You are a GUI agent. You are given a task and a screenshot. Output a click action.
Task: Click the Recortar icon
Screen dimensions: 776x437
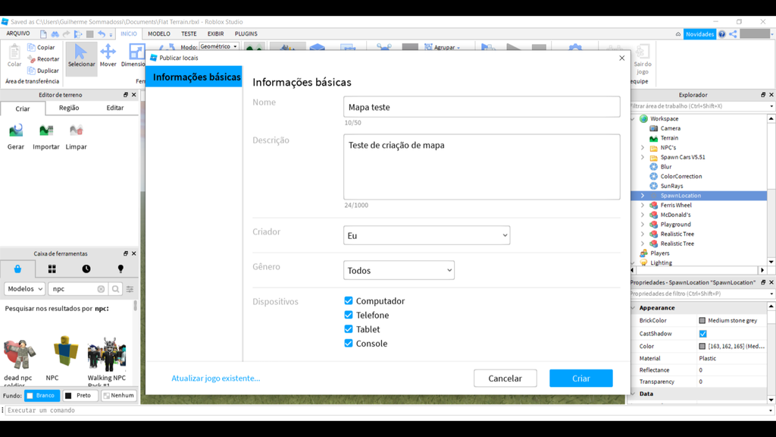[x=31, y=59]
